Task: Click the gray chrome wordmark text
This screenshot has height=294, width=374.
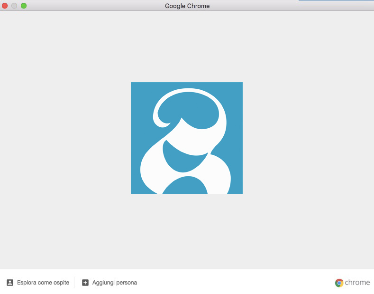Action: click(x=357, y=283)
